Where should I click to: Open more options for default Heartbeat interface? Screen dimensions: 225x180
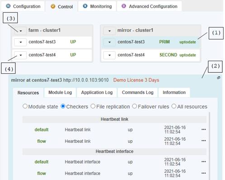click(204, 161)
